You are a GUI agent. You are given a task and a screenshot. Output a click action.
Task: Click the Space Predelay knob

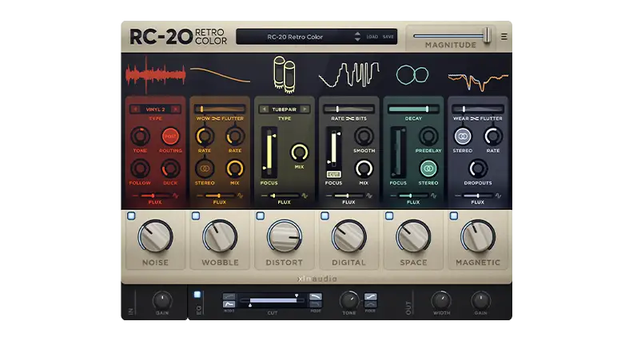428,137
